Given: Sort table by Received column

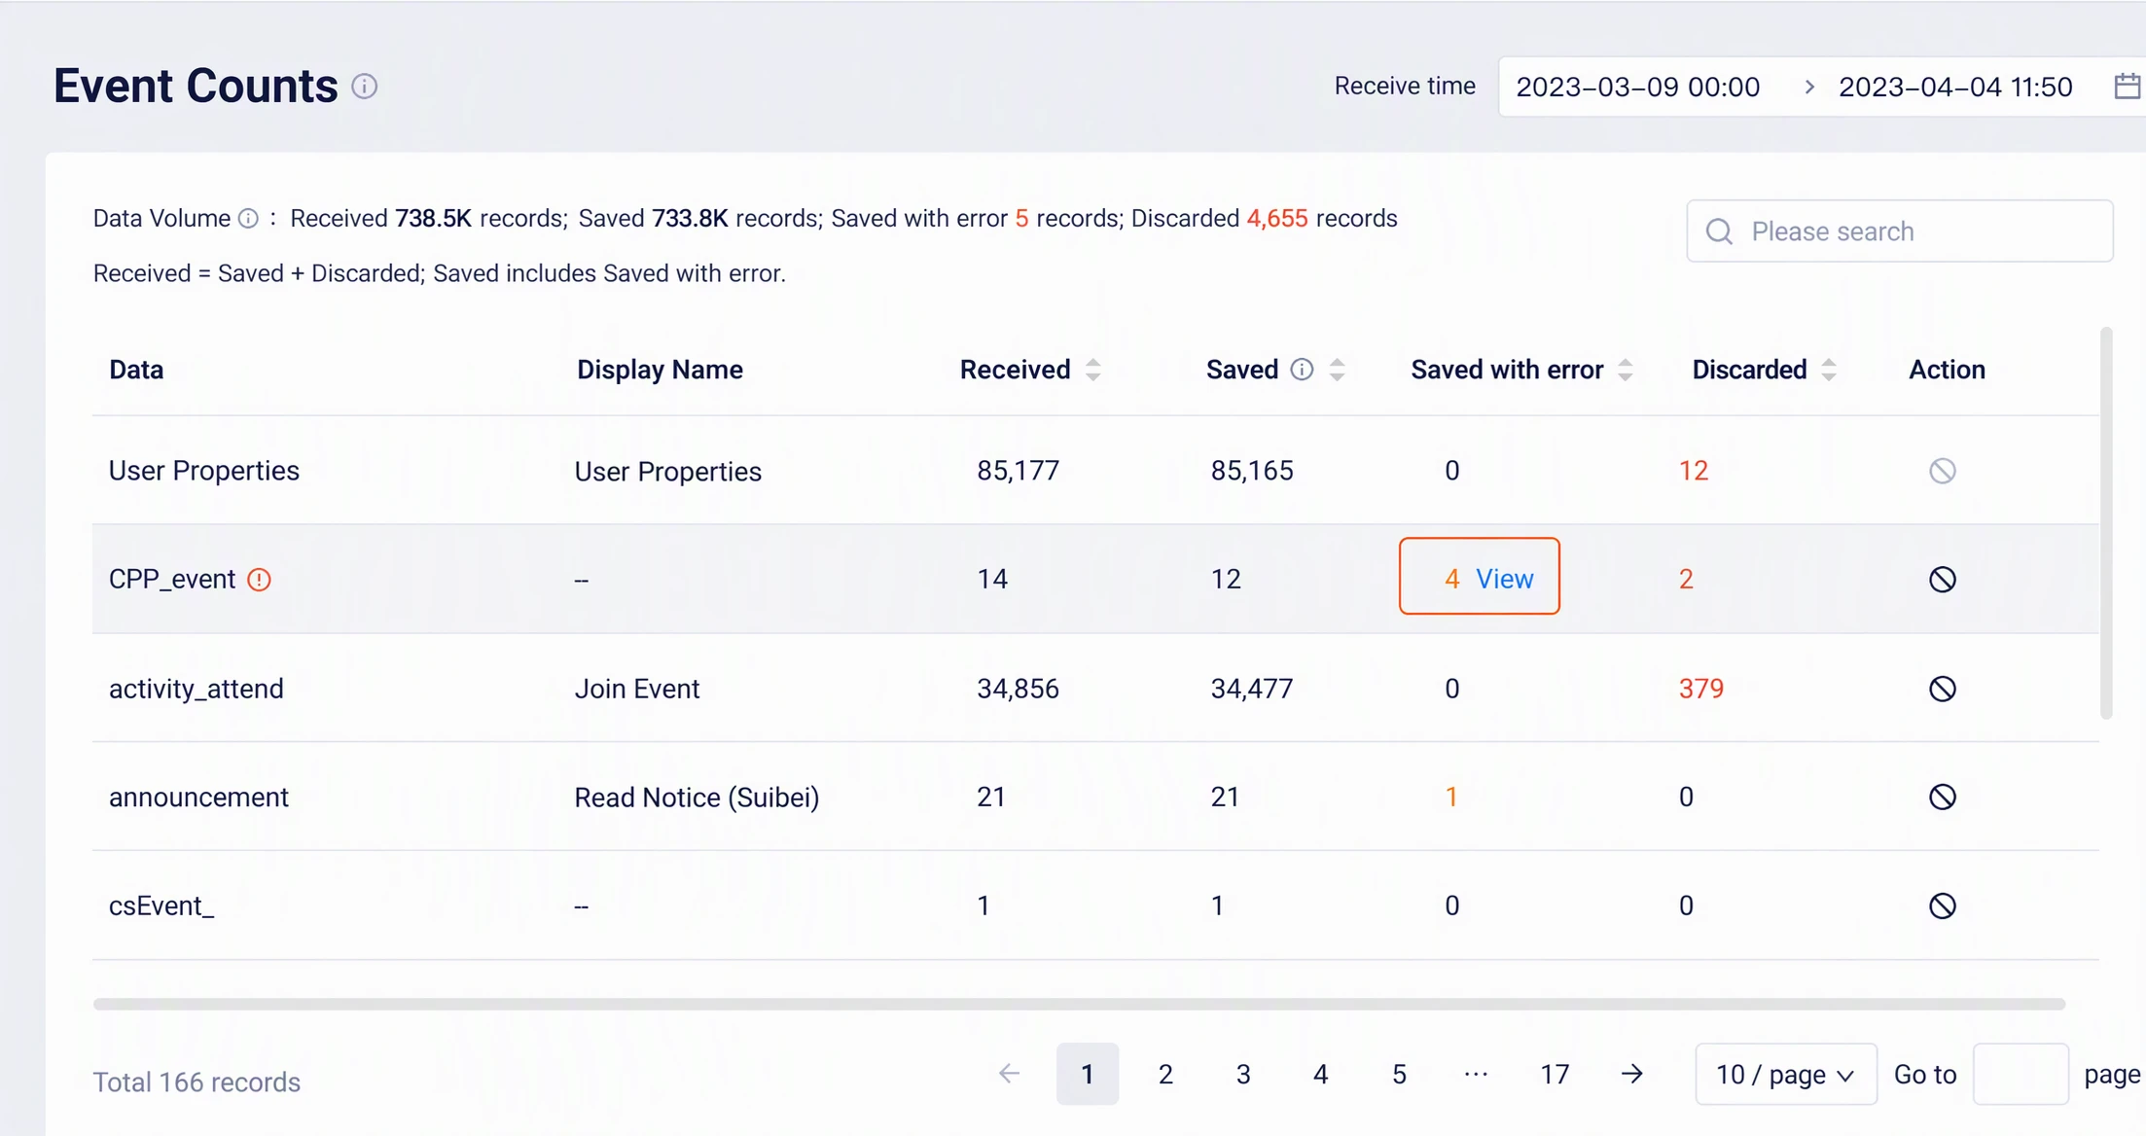Looking at the screenshot, I should [1093, 370].
